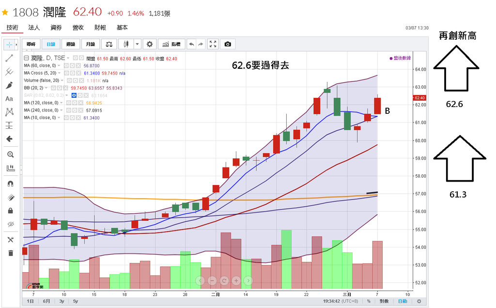Open the 財報 financial report tab

(x=100, y=28)
